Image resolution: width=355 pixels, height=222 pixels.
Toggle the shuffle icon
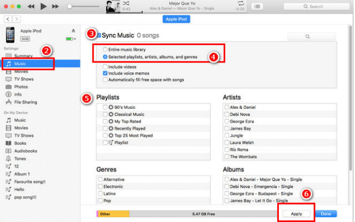click(126, 3)
